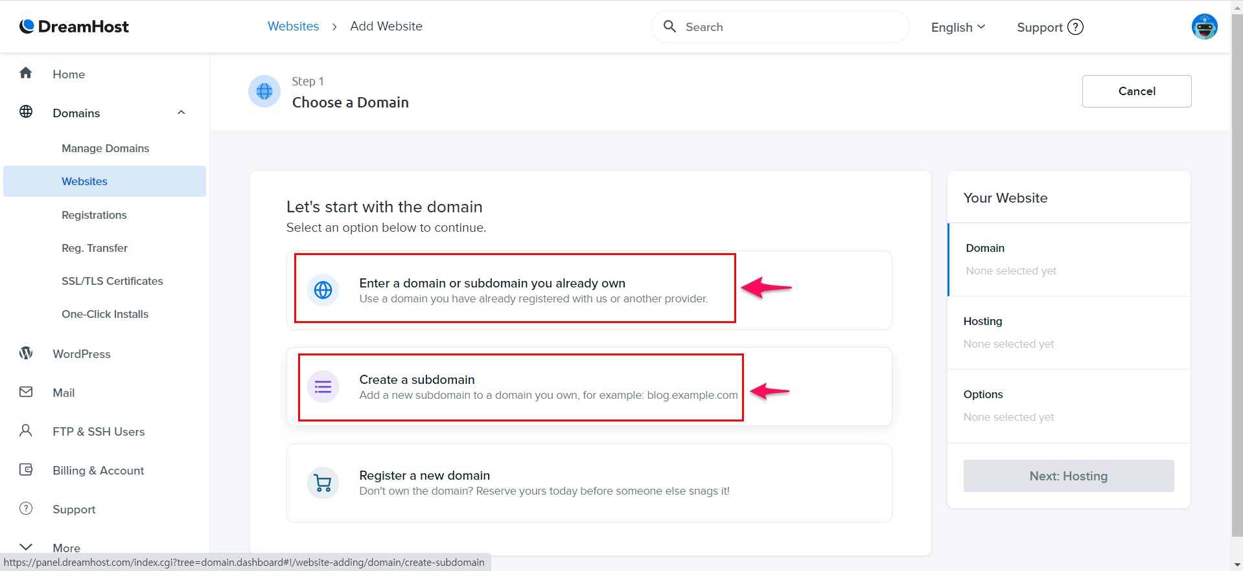Screen dimensions: 1243x571
Task: Select Websites in the sidebar
Action: point(104,181)
